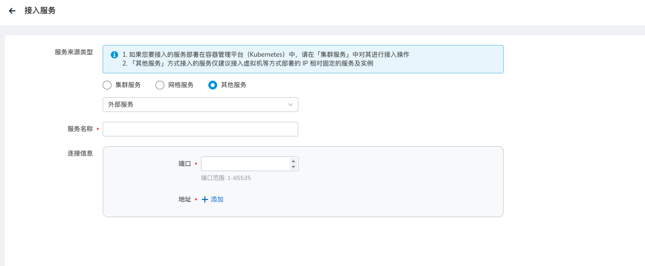The image size is (645, 266).
Task: Click the 接入服务 page title
Action: 40,11
